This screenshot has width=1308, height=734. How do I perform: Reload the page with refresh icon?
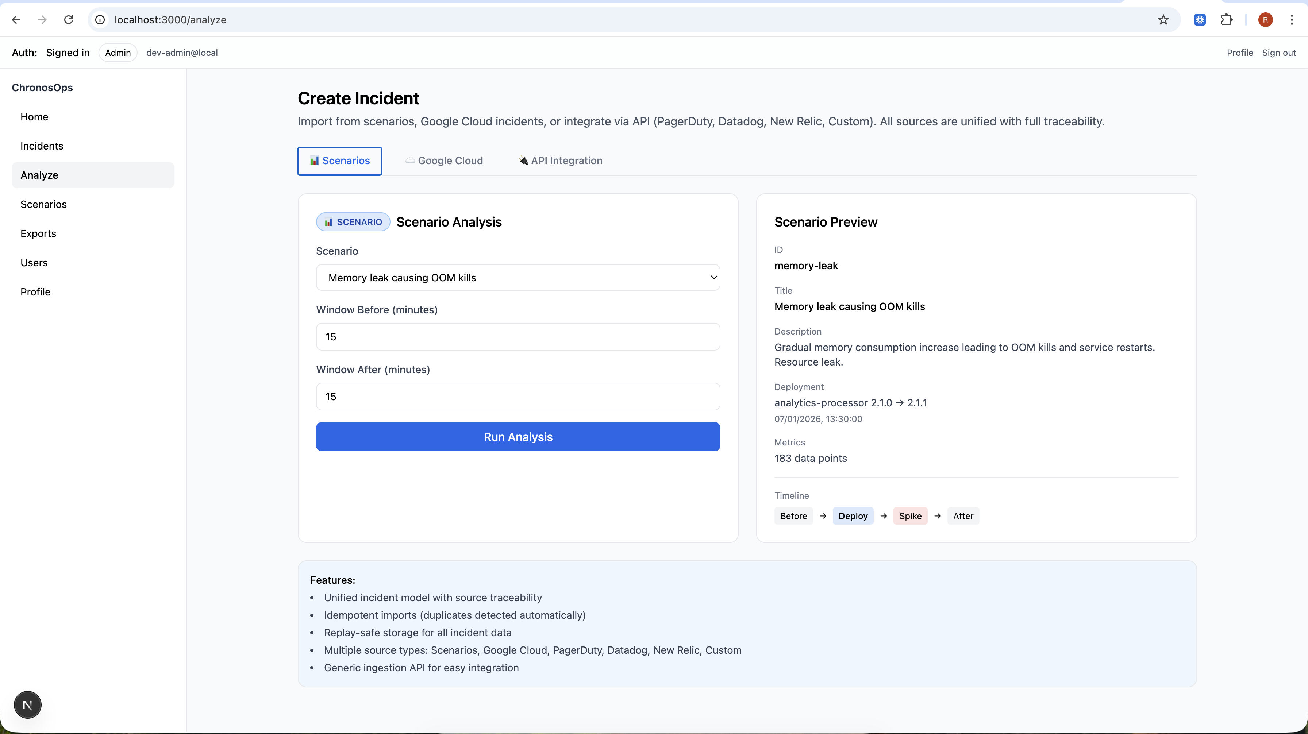pos(69,20)
